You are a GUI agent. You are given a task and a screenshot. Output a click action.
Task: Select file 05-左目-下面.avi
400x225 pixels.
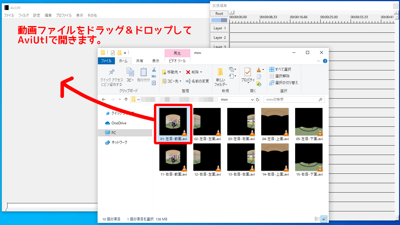point(309,125)
